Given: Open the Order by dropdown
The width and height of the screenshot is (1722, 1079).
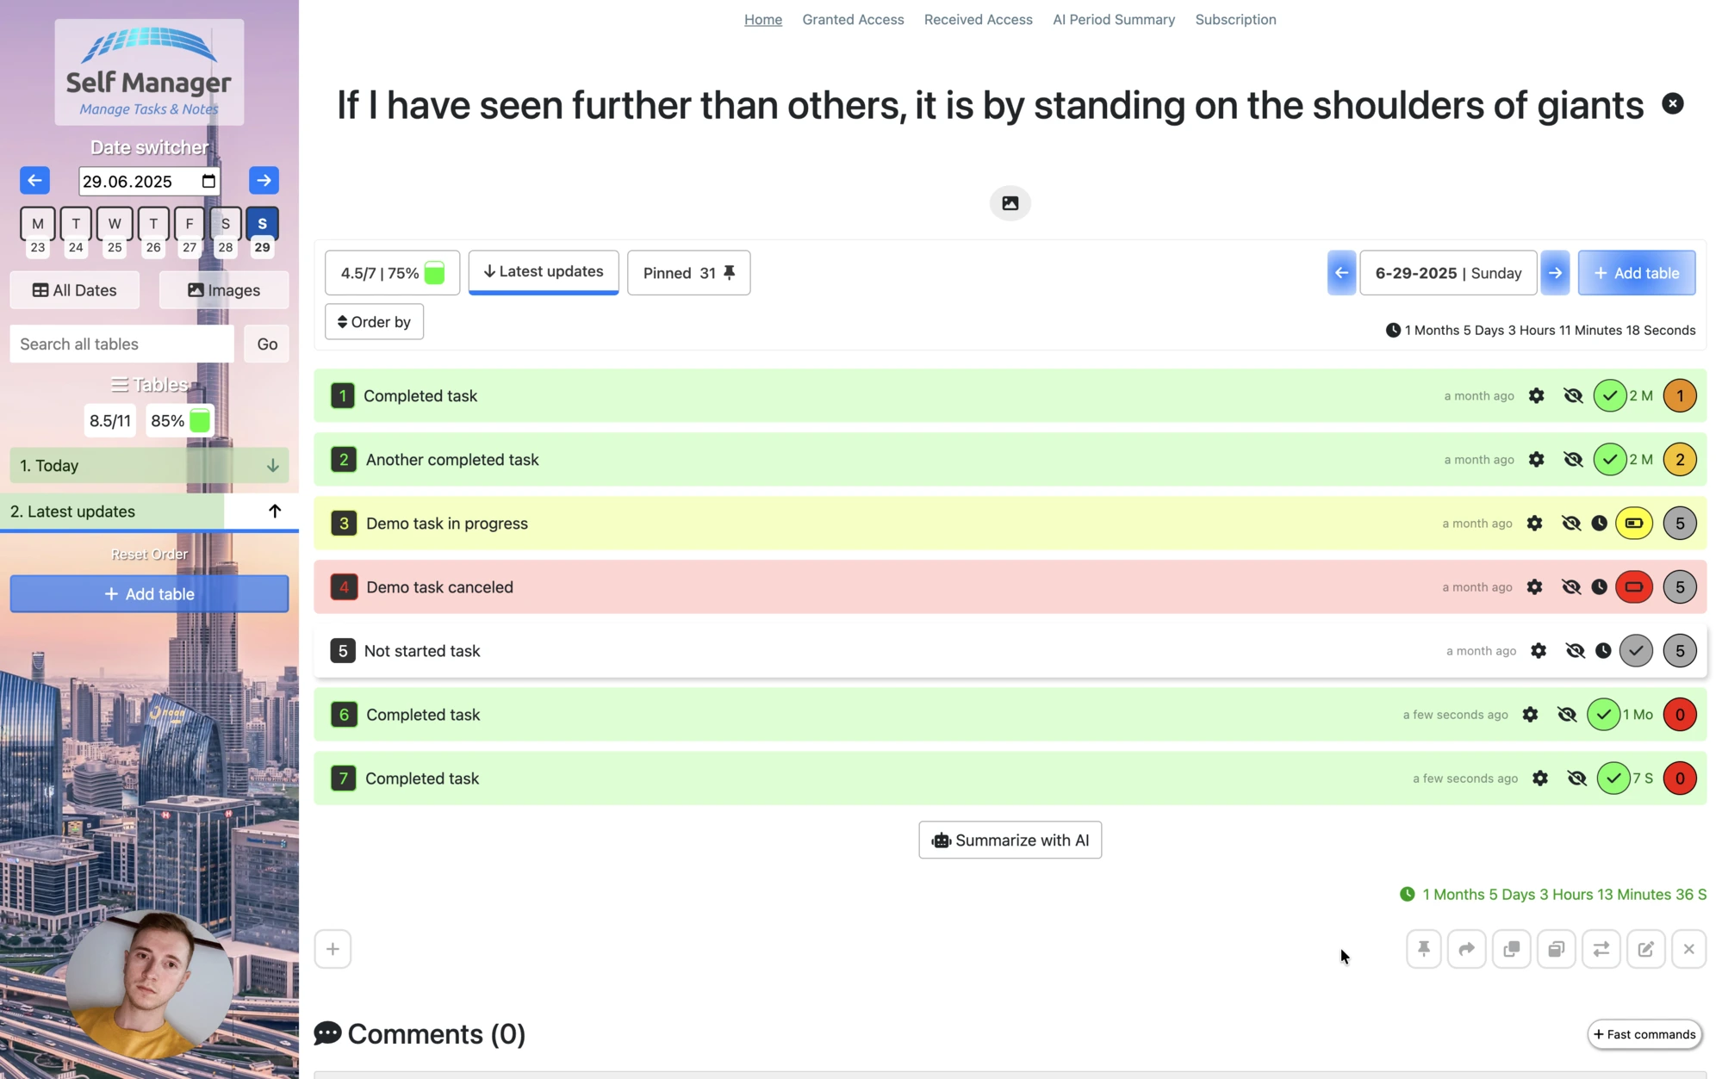Looking at the screenshot, I should pyautogui.click(x=374, y=321).
